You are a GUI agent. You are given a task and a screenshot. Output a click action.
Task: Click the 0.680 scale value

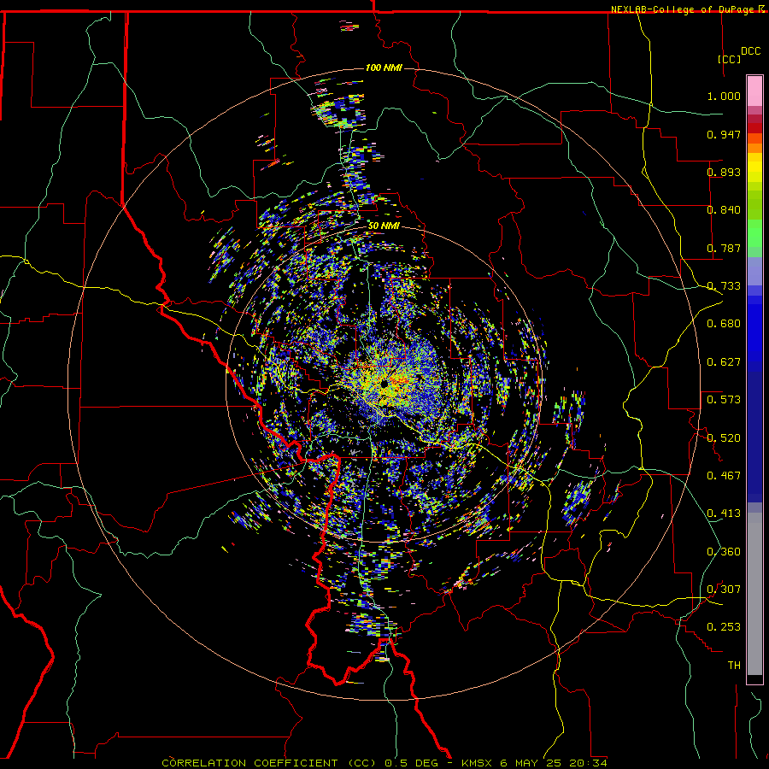[724, 324]
